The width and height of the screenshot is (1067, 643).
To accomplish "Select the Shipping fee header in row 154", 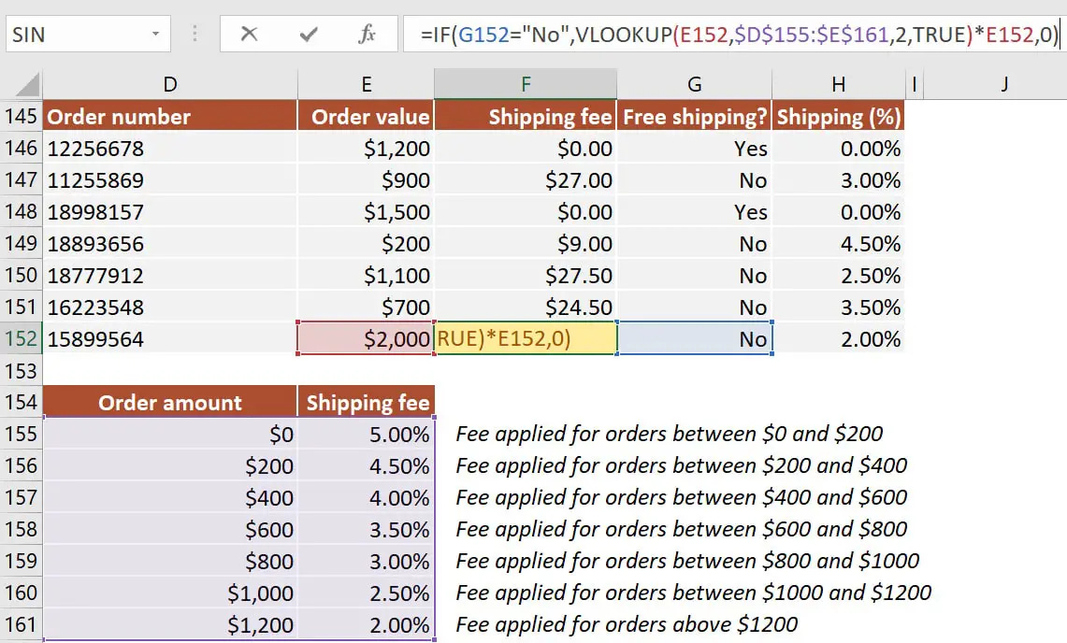I will [367, 402].
